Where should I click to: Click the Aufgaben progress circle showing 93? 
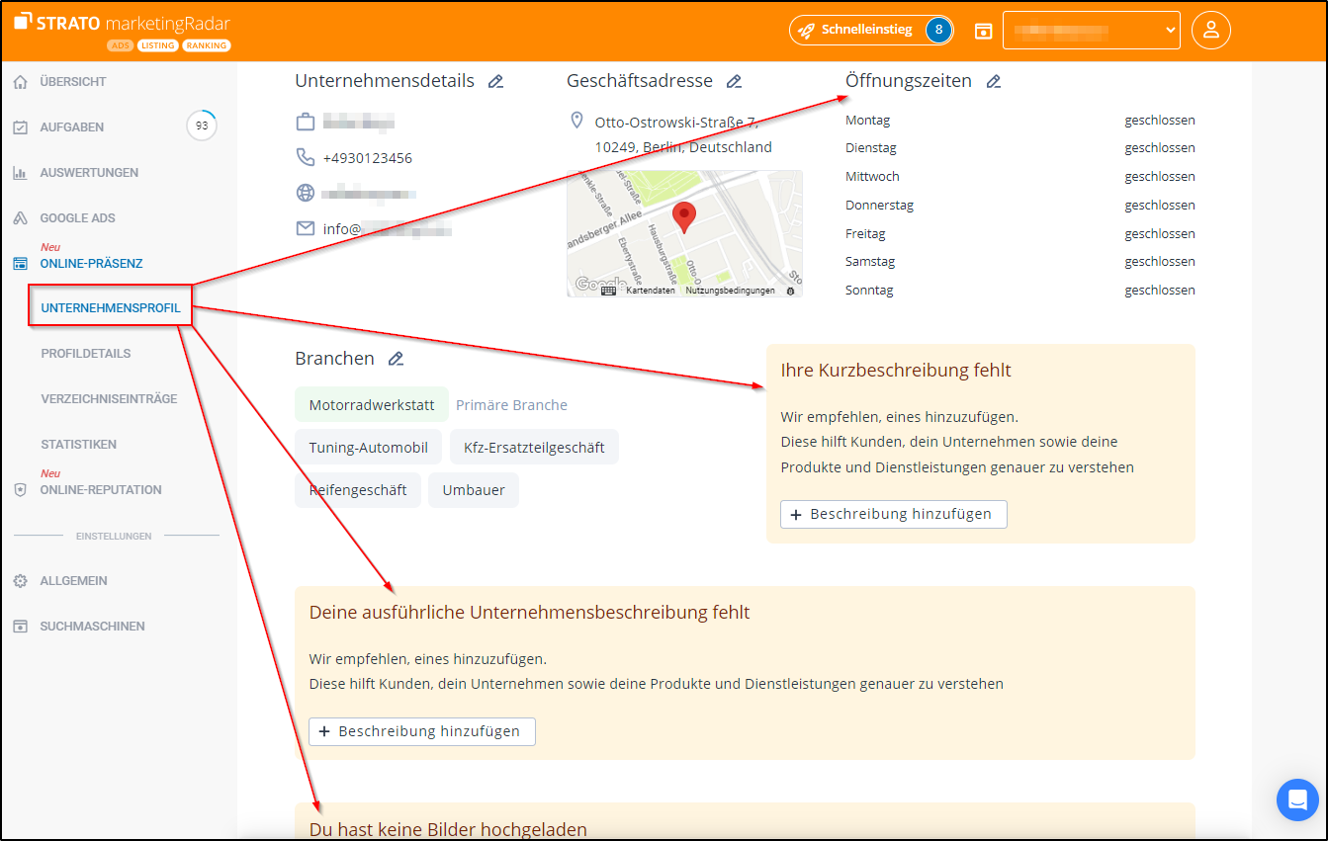[x=202, y=126]
